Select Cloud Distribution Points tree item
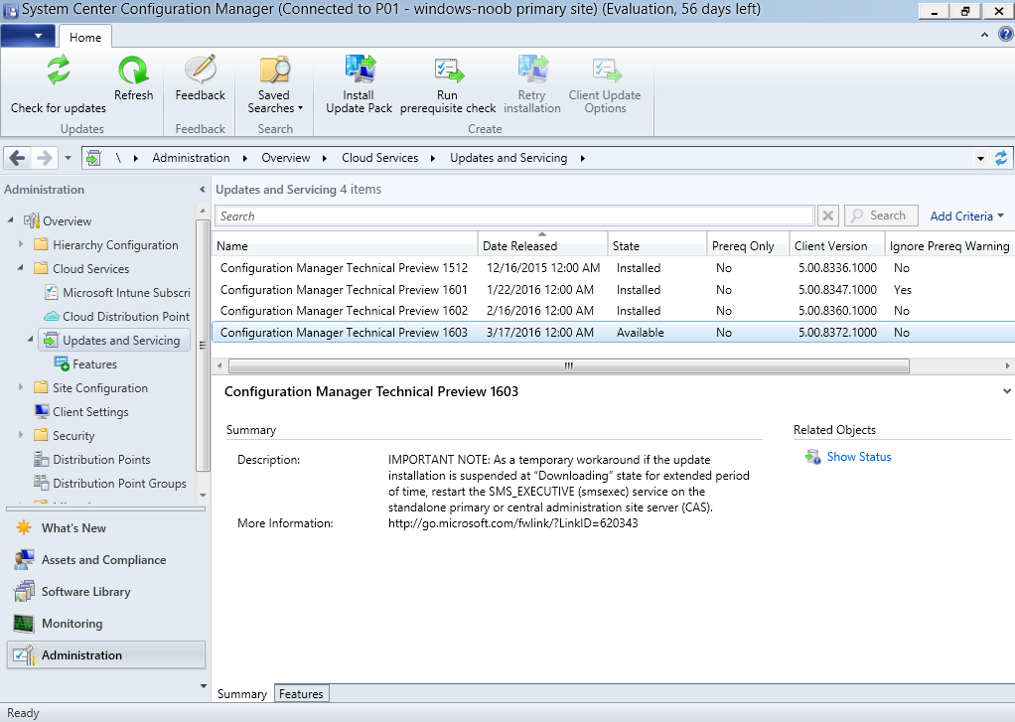 (118, 317)
